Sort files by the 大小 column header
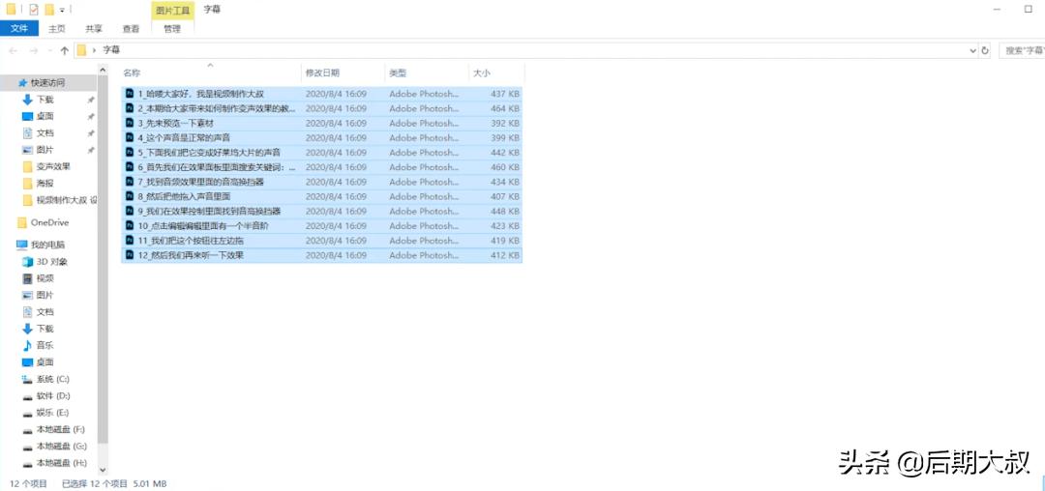Screen dimensions: 1045x491 481,73
